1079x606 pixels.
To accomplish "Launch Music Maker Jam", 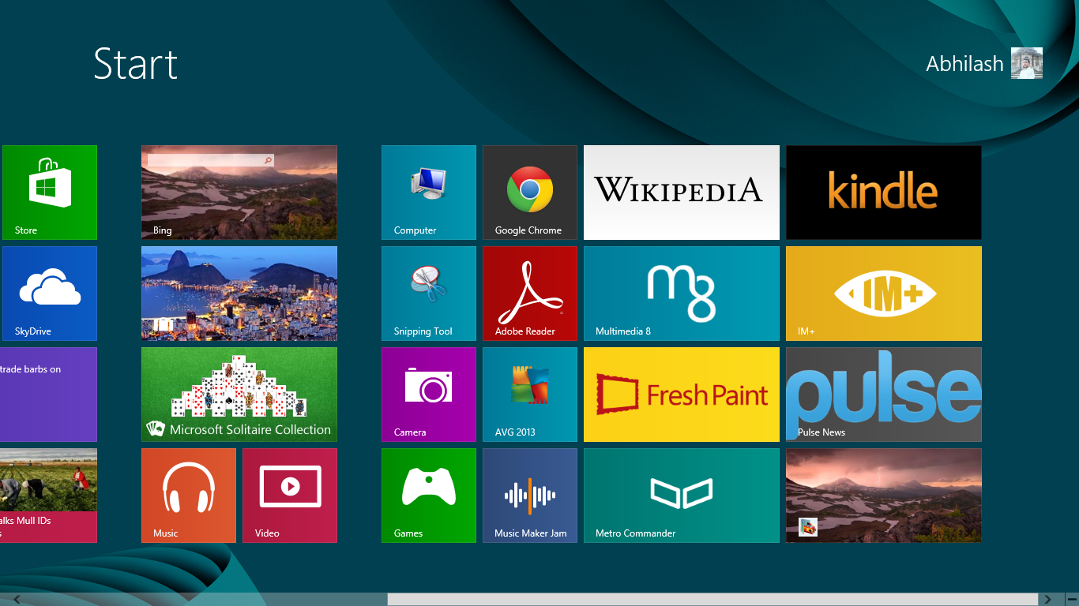I will pos(530,496).
